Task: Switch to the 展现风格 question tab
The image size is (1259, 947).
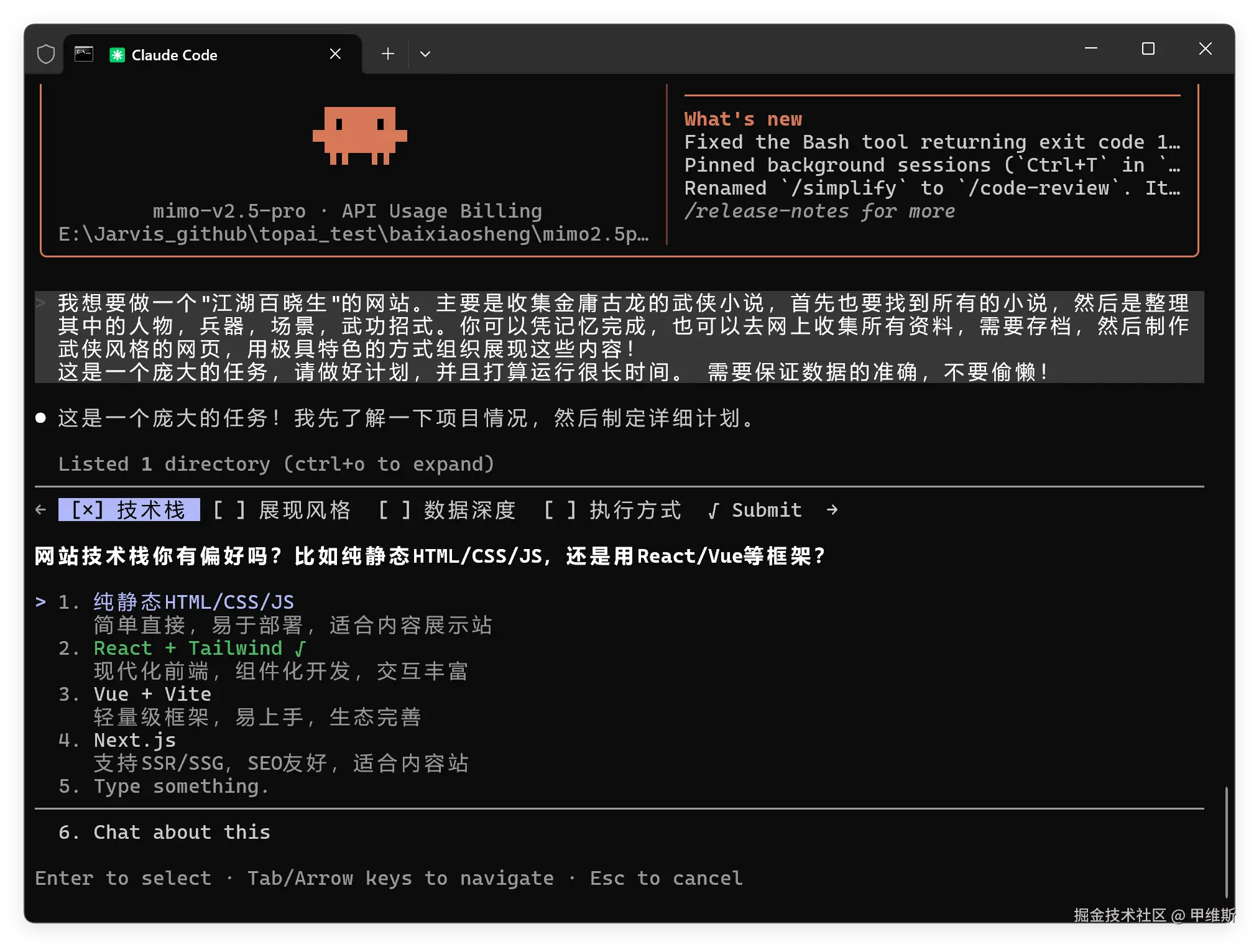Action: pos(282,510)
